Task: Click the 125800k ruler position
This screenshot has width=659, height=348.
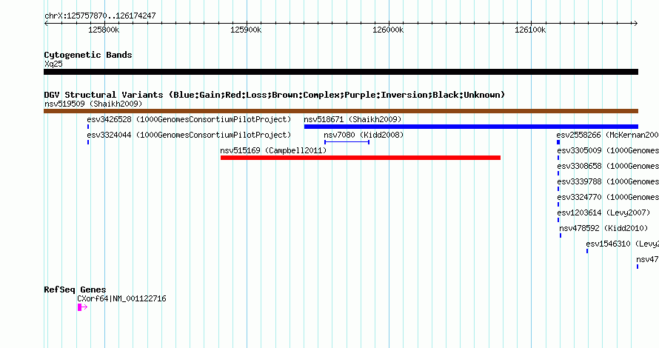Action: (104, 30)
